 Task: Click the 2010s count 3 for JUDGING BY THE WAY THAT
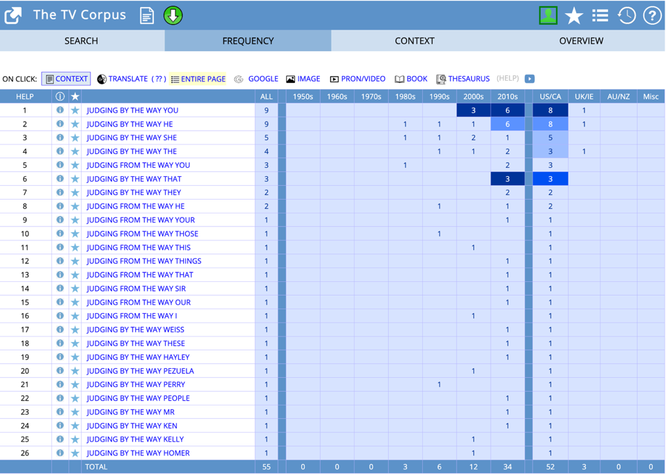click(508, 179)
